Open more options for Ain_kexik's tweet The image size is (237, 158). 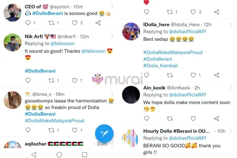click(x=231, y=88)
